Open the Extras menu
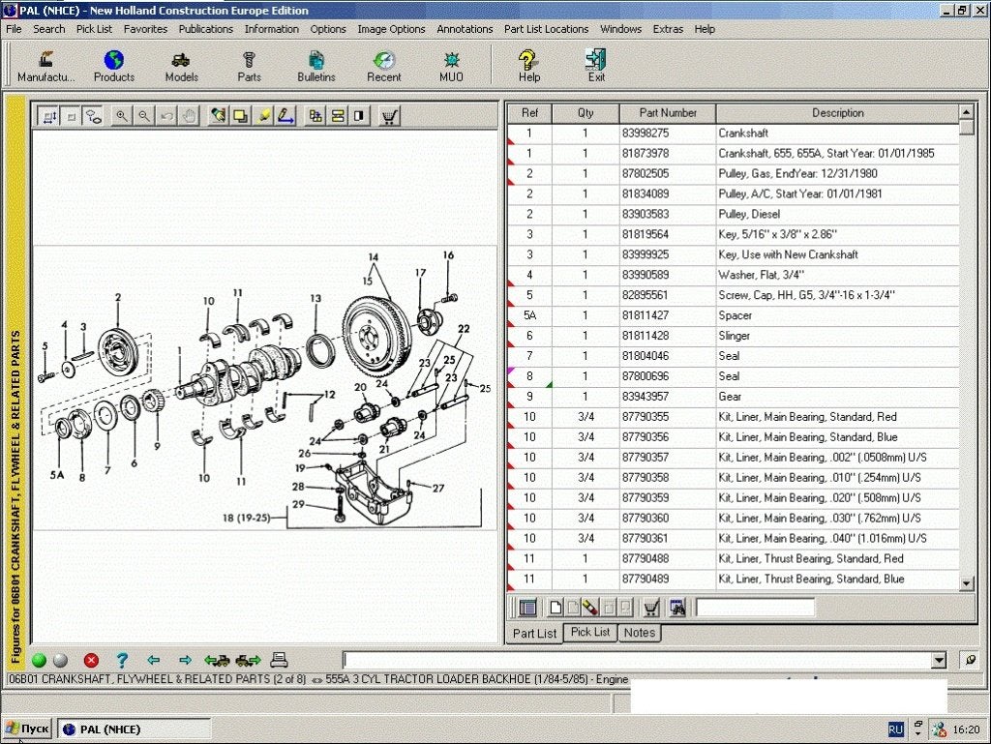 pos(668,29)
